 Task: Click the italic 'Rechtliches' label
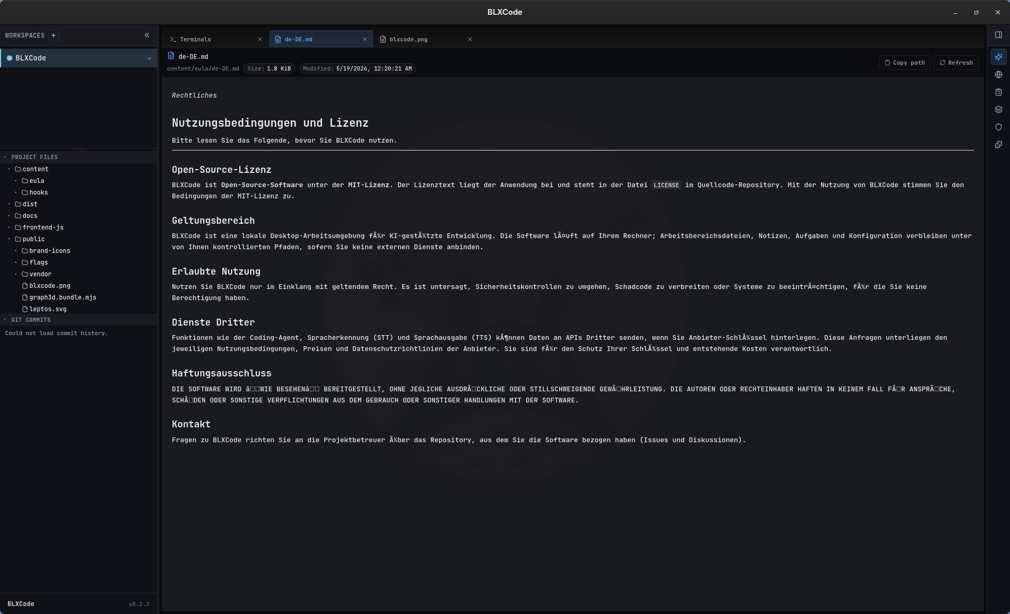coord(194,95)
